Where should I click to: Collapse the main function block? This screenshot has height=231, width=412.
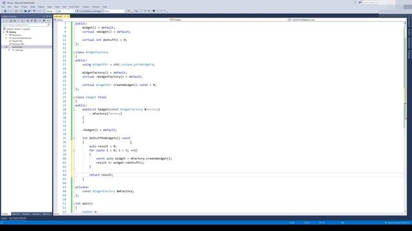(74, 203)
